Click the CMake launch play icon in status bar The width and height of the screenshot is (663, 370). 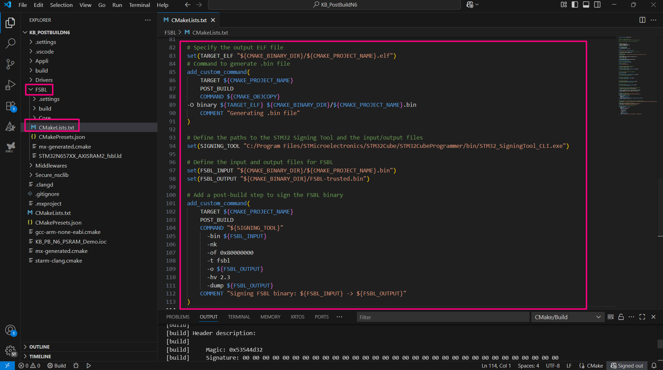point(89,366)
